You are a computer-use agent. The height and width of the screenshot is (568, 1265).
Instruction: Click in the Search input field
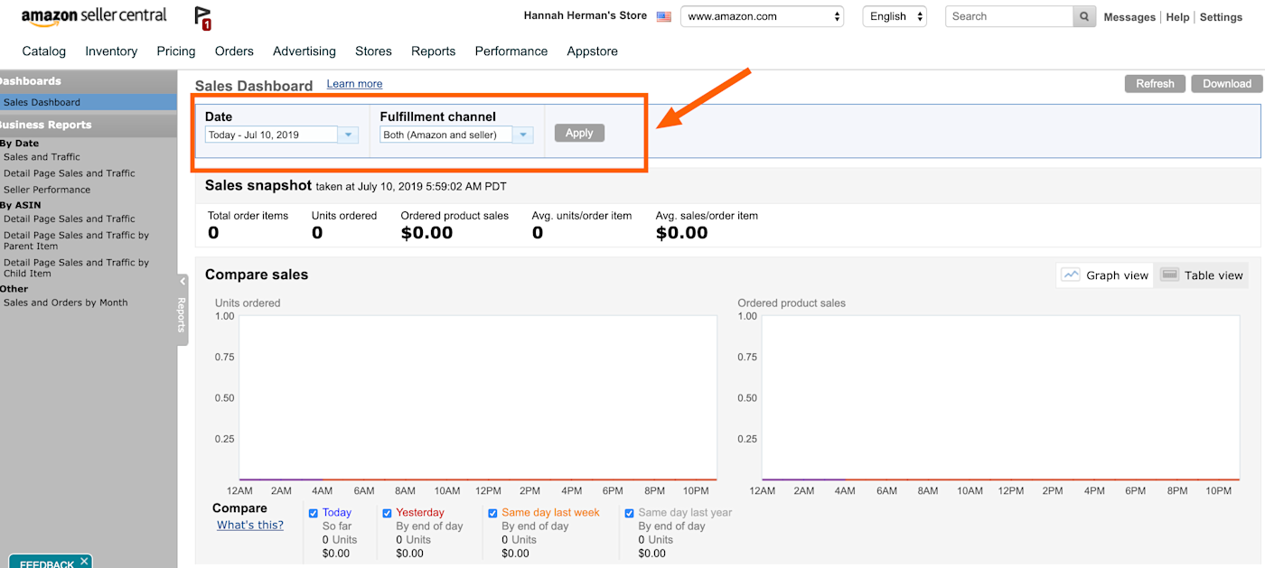click(x=1009, y=16)
